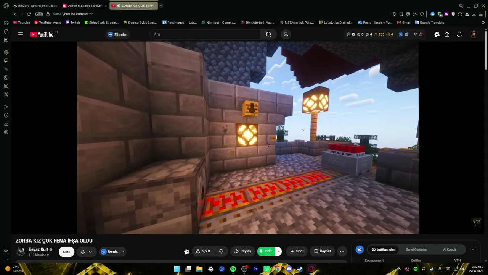This screenshot has height=275, width=488.
Task: Open File Explorer from the taskbar
Action: pyautogui.click(x=199, y=269)
